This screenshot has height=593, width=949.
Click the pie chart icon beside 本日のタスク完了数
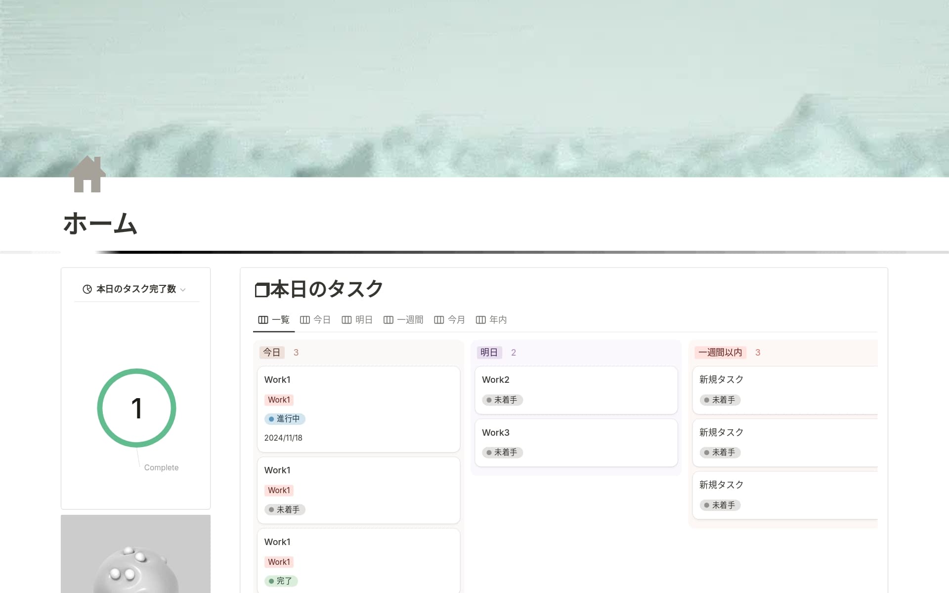(87, 289)
